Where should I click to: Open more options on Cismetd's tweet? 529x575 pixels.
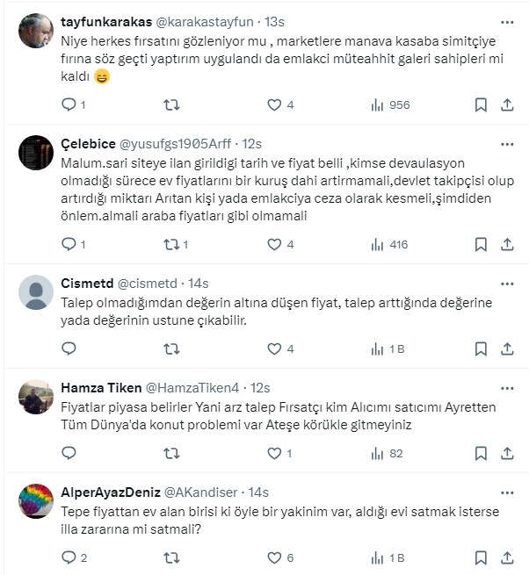(x=507, y=283)
